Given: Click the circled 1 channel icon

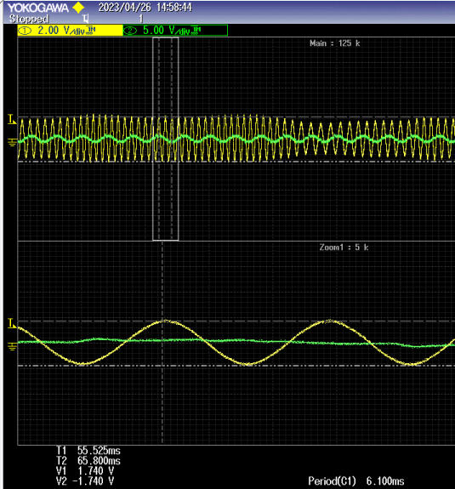Looking at the screenshot, I should 25,31.
